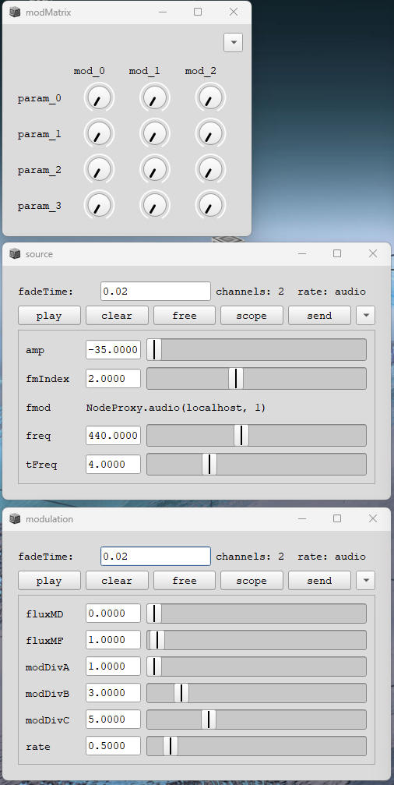Click the freq value field showing 440.0000
Screen dimensions: 394x785
click(113, 436)
